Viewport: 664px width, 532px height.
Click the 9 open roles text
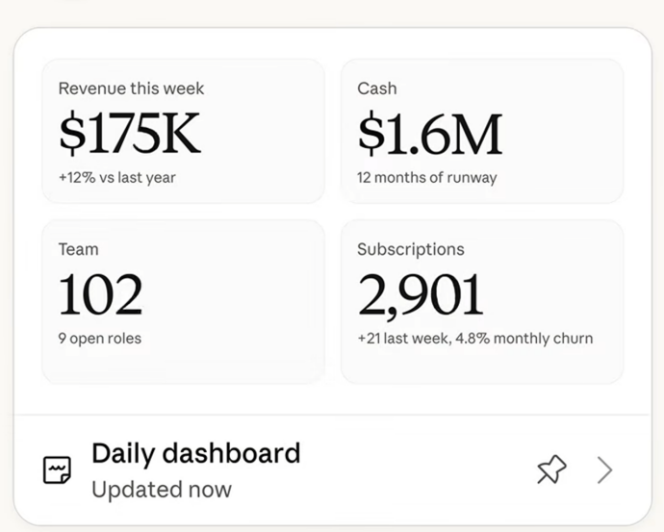point(100,339)
